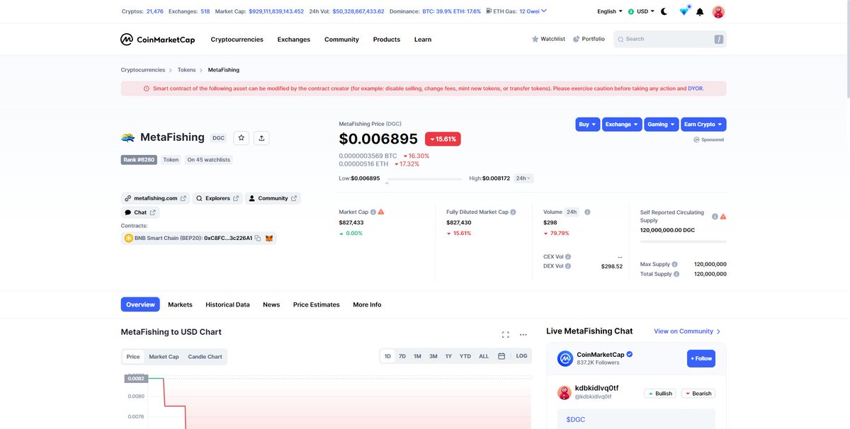
Task: Click the DEX Vol info icon
Action: [568, 266]
